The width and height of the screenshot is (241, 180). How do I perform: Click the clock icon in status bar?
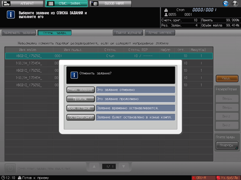click(x=3, y=178)
